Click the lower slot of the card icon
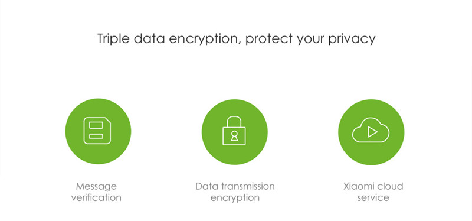 [x=96, y=136]
